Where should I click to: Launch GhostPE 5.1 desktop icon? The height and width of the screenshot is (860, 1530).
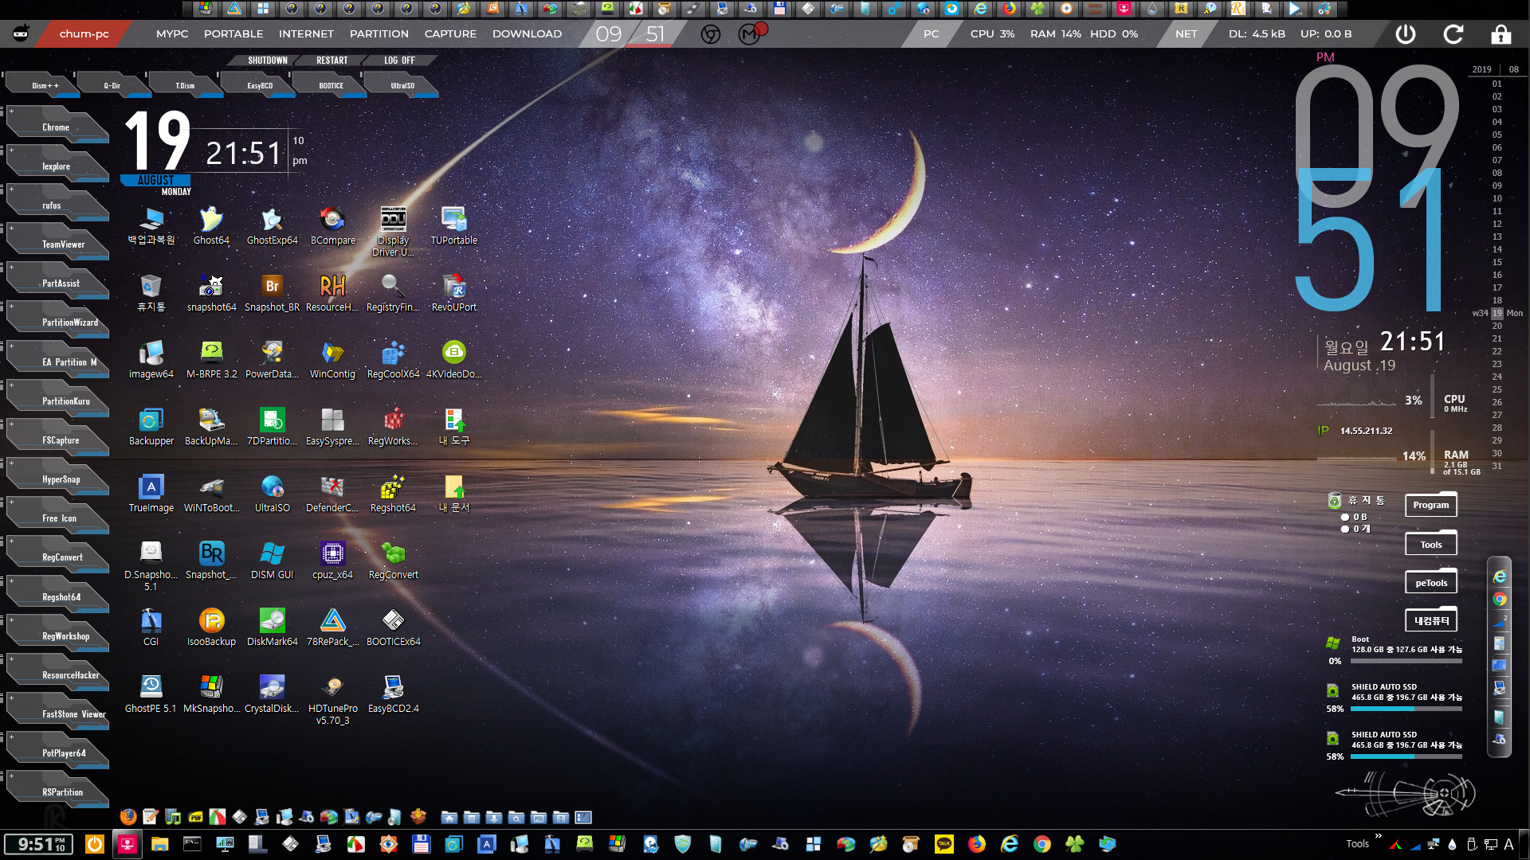point(151,694)
